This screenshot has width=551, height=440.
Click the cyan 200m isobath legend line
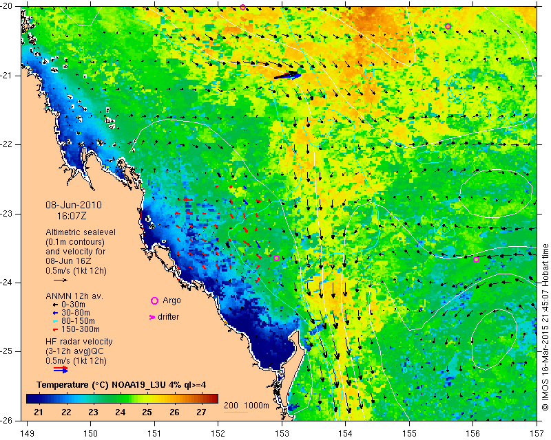[236, 412]
